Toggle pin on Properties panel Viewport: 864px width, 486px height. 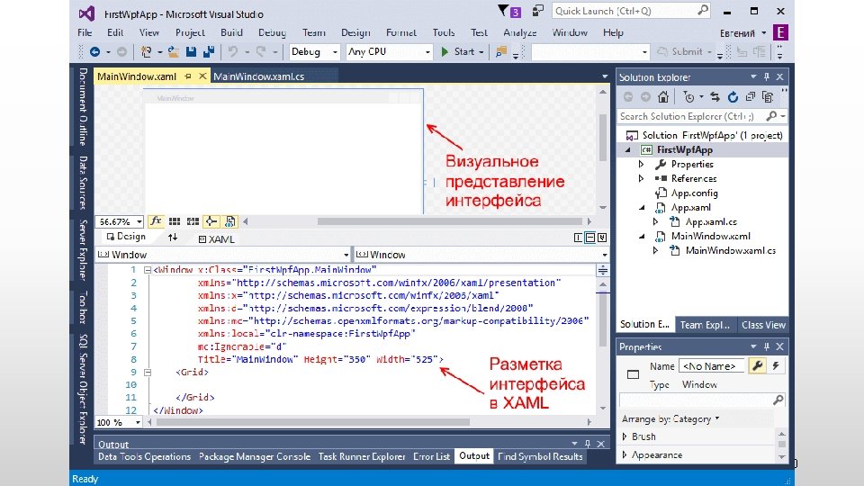[767, 346]
